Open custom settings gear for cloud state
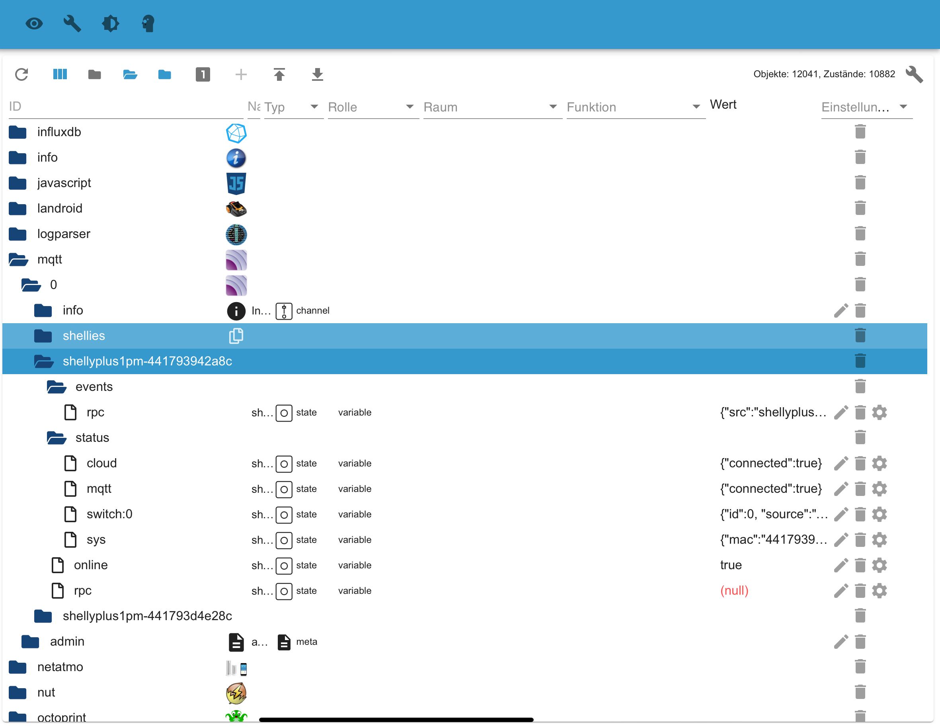This screenshot has width=940, height=728. 880,463
